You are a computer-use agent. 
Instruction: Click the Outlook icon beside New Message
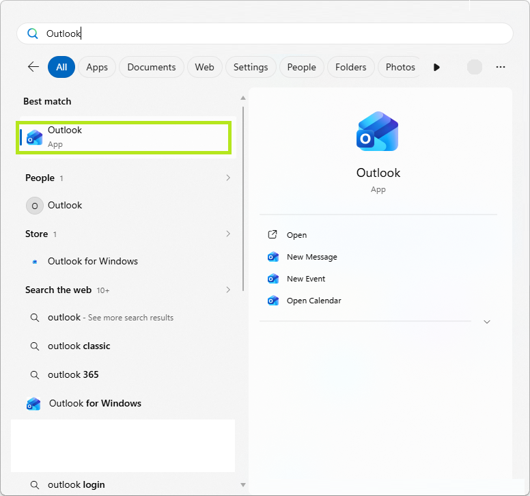273,257
